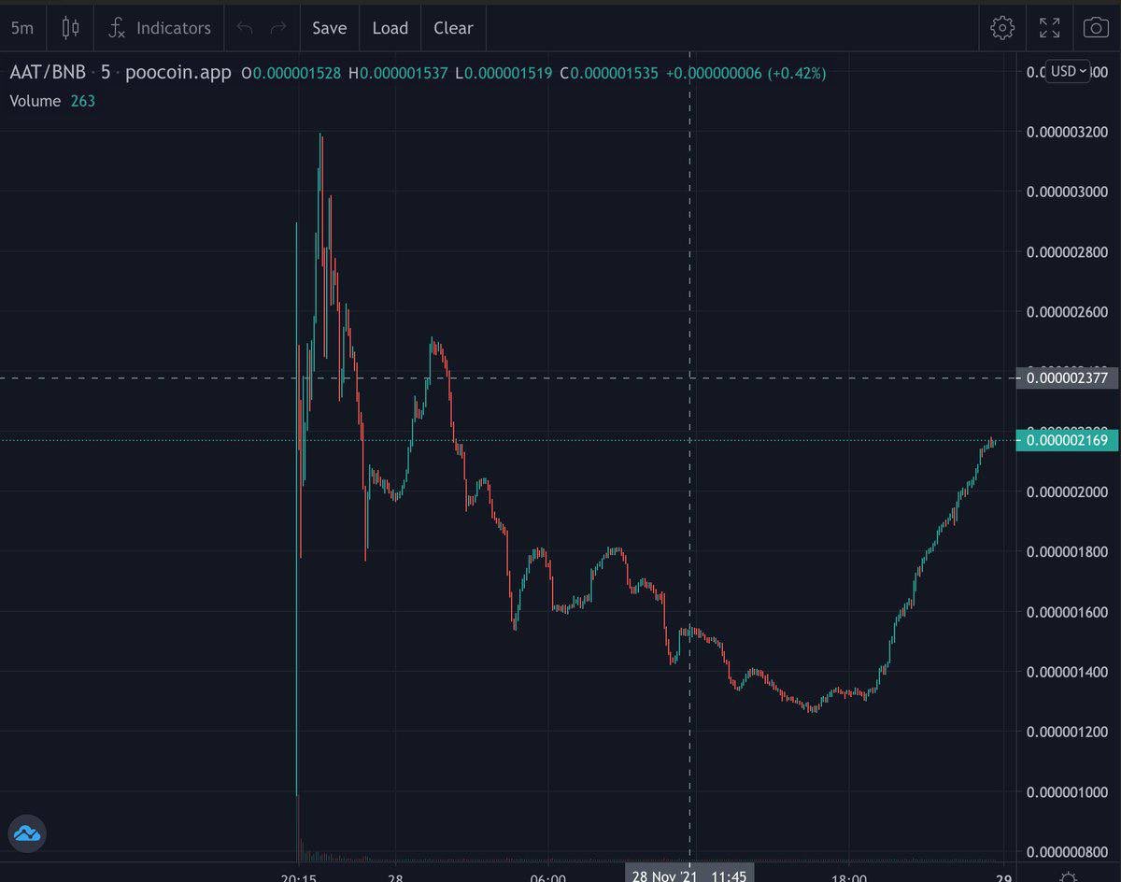Click the 0.000003200 price axis label
This screenshot has height=882, width=1121.
point(1067,132)
